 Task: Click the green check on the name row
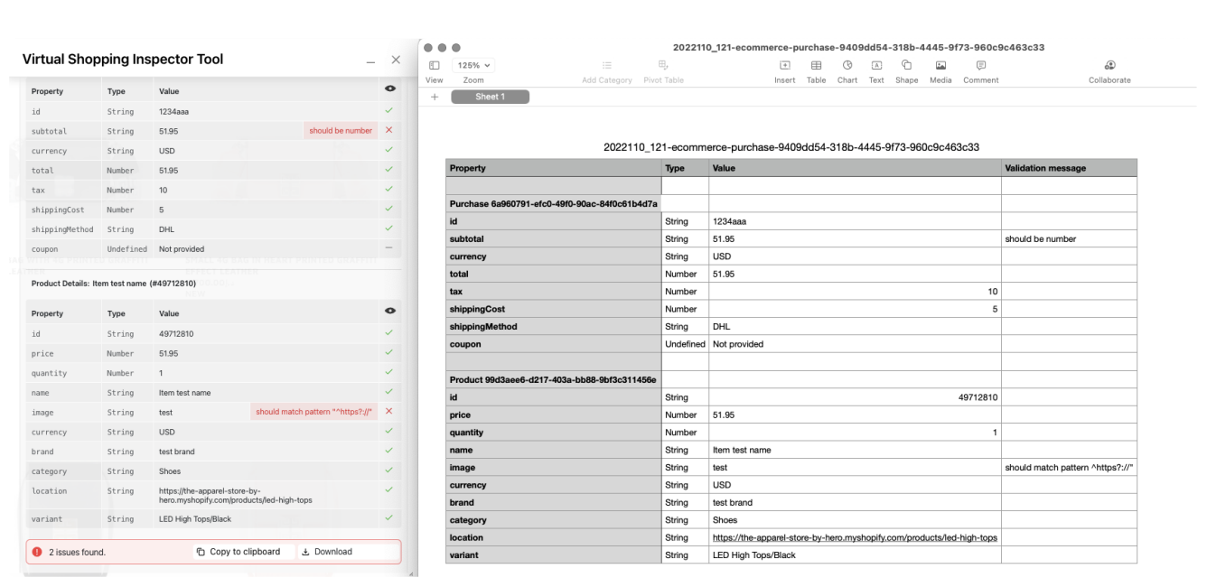389,392
